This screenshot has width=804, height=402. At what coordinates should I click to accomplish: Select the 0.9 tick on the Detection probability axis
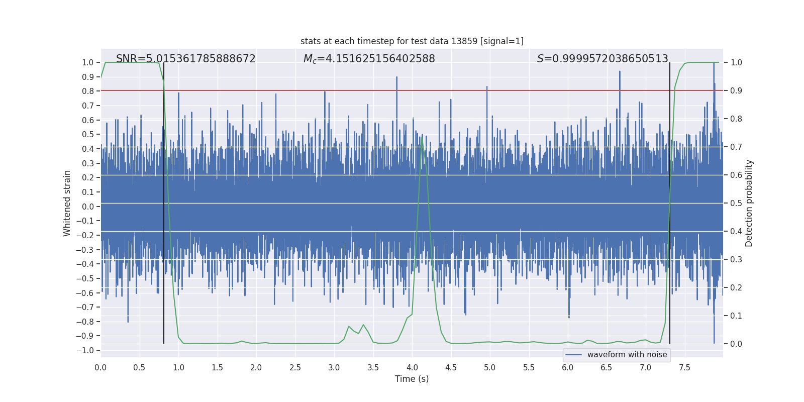pos(736,91)
